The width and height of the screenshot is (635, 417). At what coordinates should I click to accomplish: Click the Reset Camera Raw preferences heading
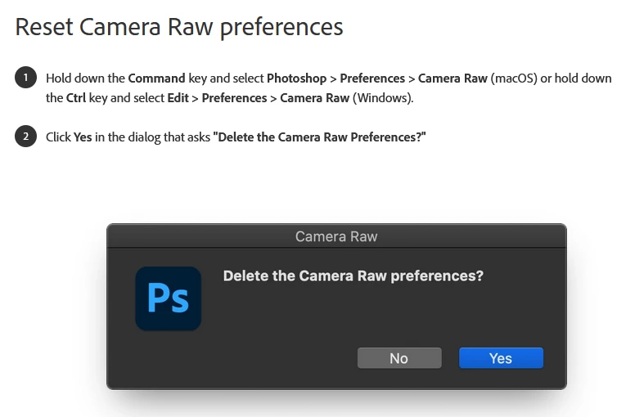click(x=179, y=27)
